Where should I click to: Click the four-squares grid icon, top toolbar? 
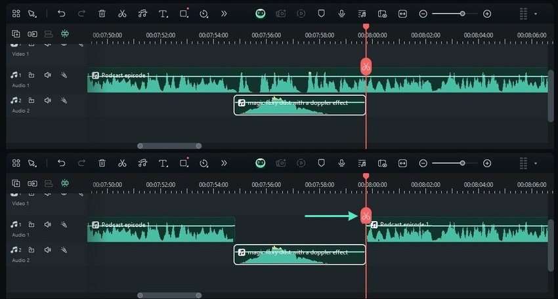16,14
